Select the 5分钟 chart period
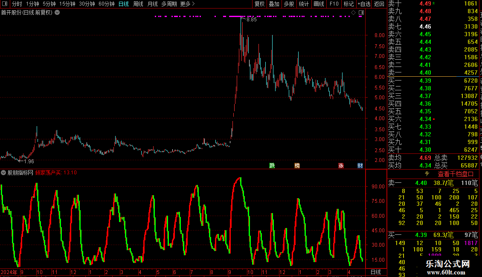Screen dimensions: 482x277 [49, 4]
